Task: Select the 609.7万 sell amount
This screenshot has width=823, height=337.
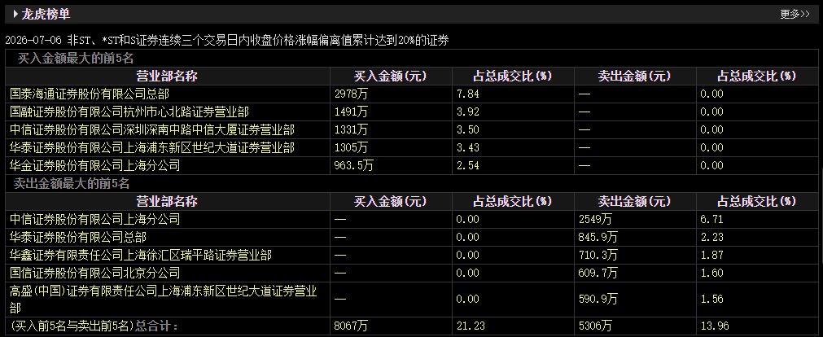Action: pyautogui.click(x=598, y=273)
